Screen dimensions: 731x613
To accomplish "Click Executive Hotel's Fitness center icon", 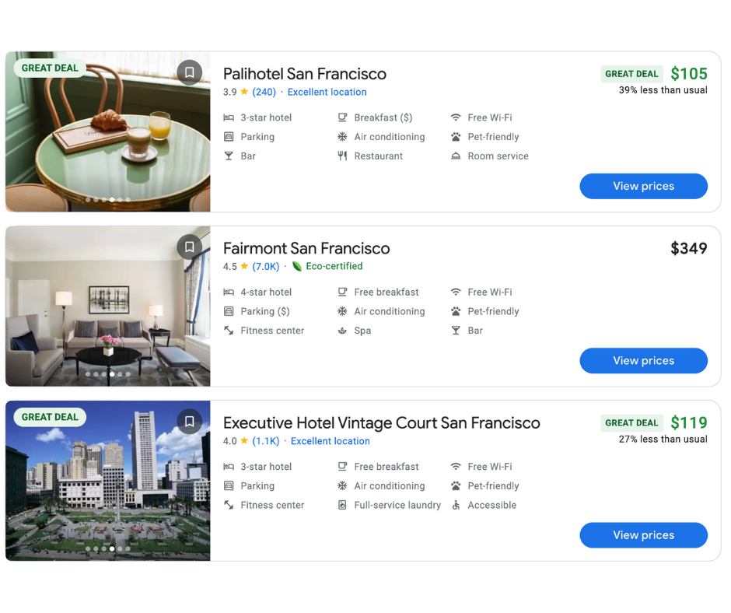I will (x=229, y=505).
